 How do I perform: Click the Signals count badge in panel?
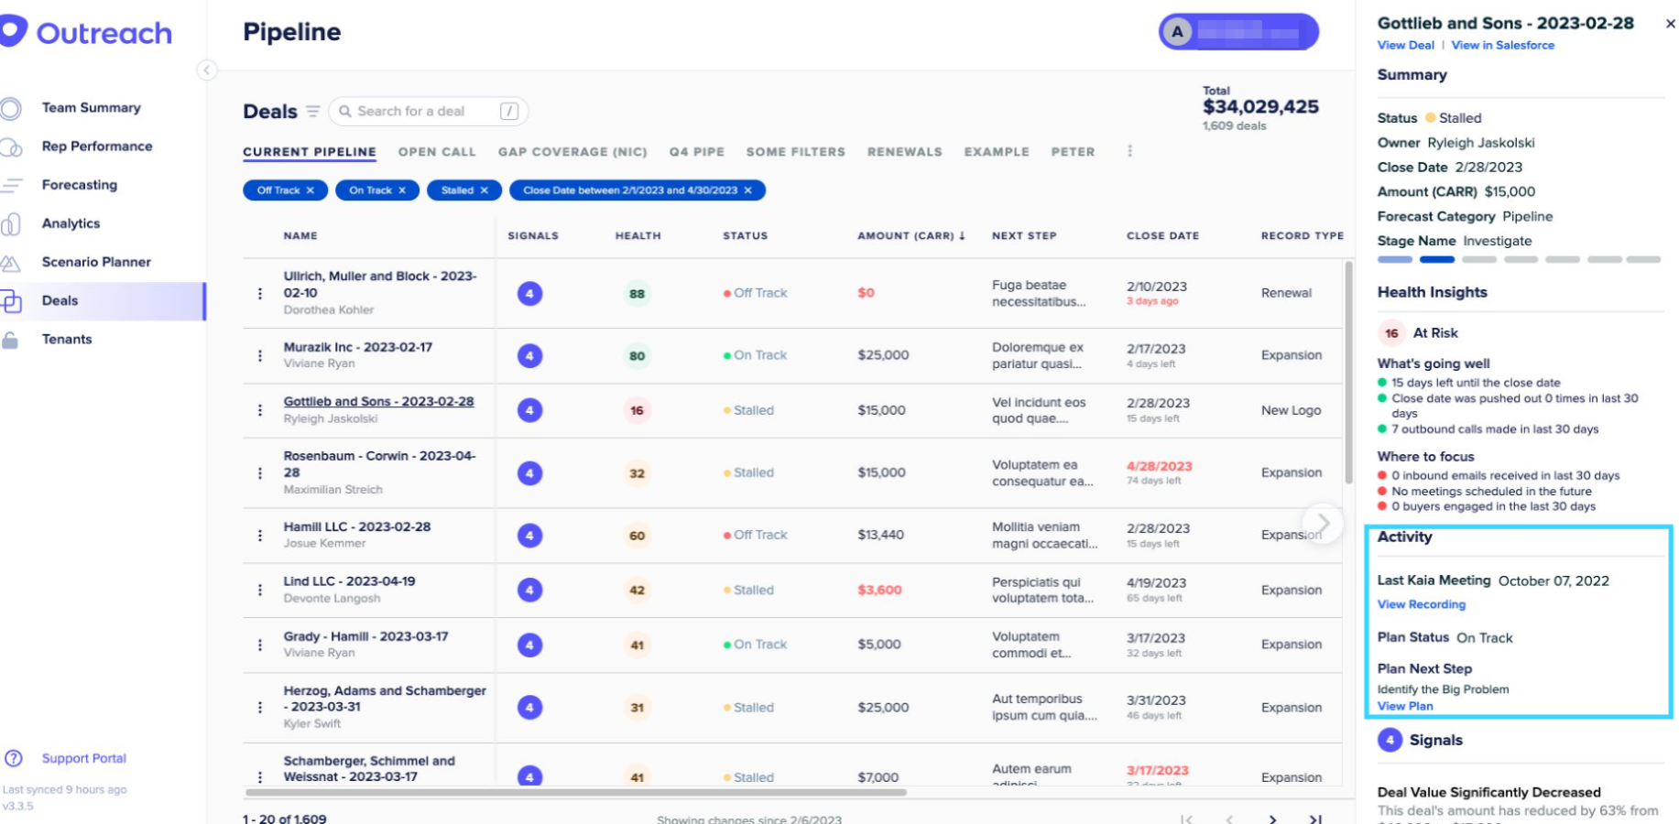(x=1390, y=740)
